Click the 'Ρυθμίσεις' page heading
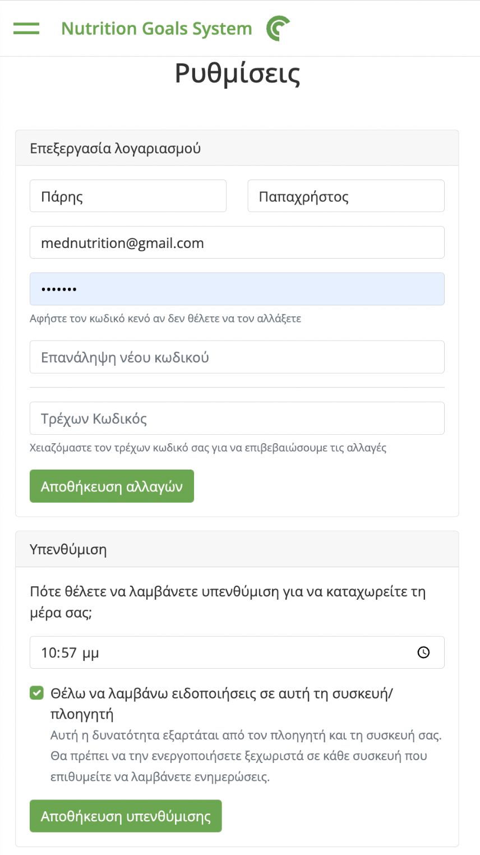 [237, 73]
